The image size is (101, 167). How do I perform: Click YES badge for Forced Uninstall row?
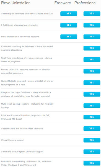click(x=92, y=71)
